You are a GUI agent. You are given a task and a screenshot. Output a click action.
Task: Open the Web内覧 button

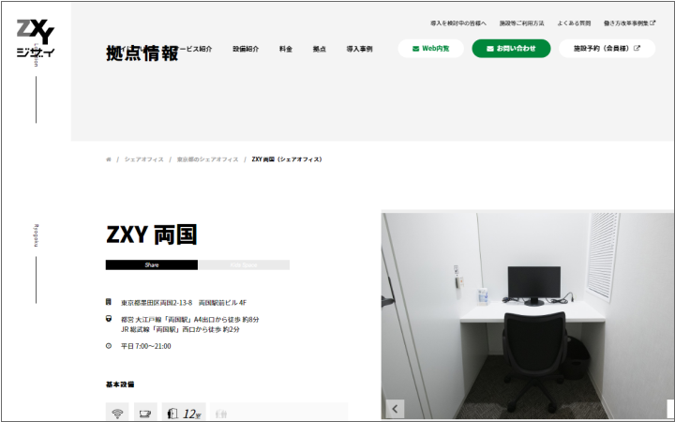point(430,48)
